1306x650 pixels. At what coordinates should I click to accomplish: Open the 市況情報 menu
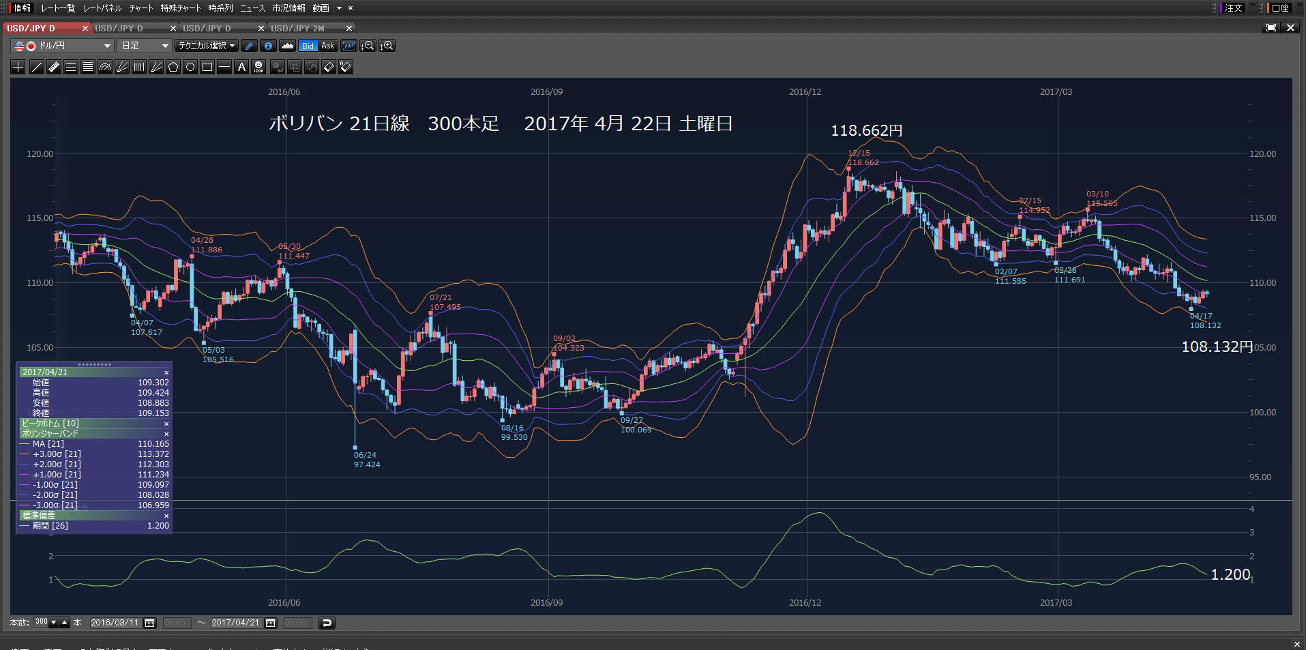click(x=289, y=8)
